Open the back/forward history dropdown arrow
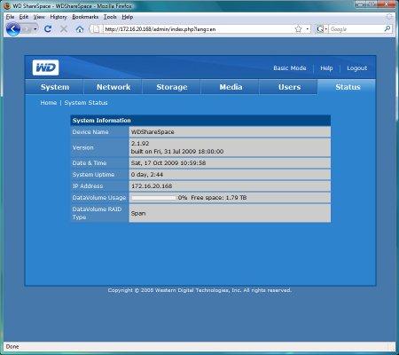 click(35, 29)
